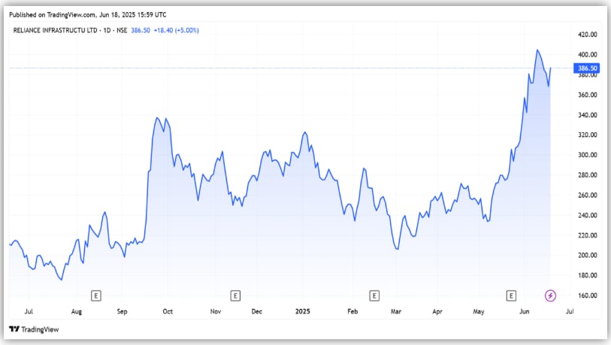Click the earnings marker near late May
Viewport: 611px width, 345px height.
(x=511, y=296)
